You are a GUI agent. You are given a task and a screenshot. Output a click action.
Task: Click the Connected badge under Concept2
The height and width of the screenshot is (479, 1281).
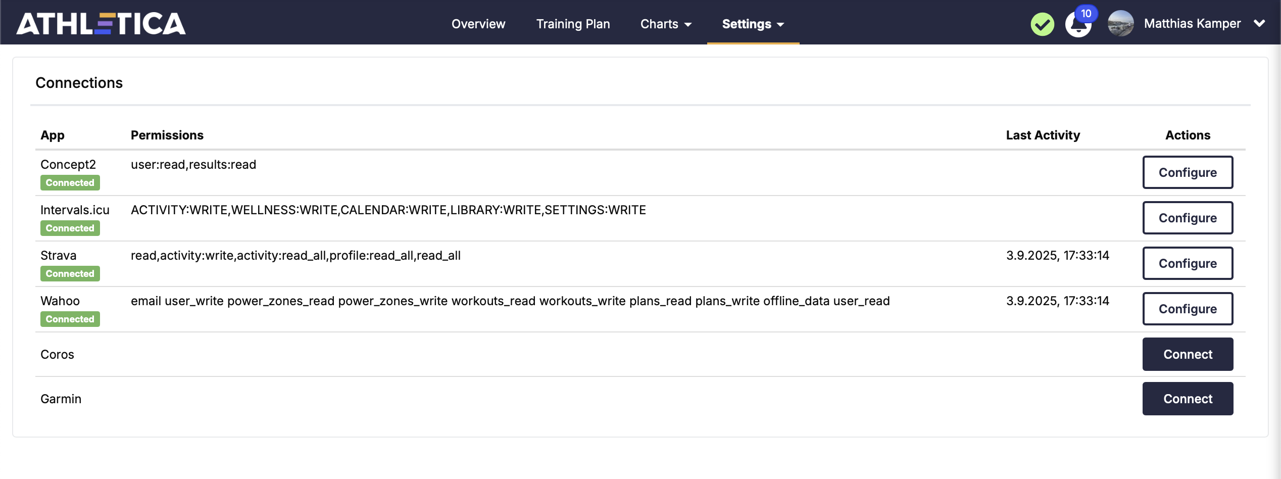70,183
